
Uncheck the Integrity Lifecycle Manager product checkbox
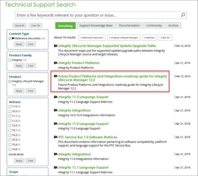pyautogui.click(x=10, y=81)
